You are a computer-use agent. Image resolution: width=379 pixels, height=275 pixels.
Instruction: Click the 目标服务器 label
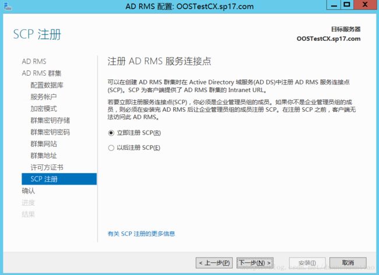coord(346,29)
